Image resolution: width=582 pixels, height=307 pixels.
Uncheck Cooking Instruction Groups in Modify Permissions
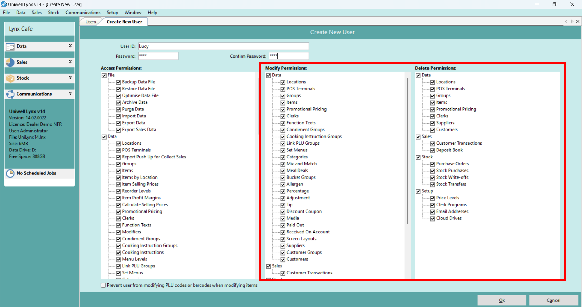[x=283, y=137]
